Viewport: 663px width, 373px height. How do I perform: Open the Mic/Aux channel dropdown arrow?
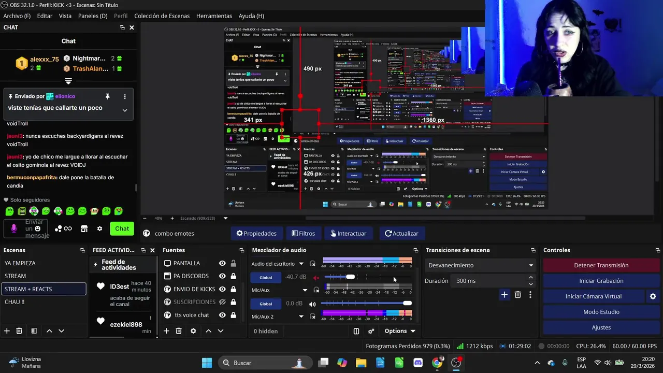tap(305, 290)
